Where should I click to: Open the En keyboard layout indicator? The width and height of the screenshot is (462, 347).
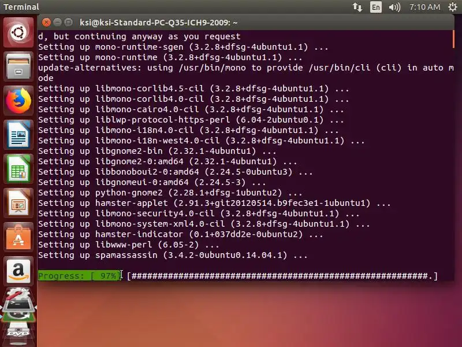(376, 7)
